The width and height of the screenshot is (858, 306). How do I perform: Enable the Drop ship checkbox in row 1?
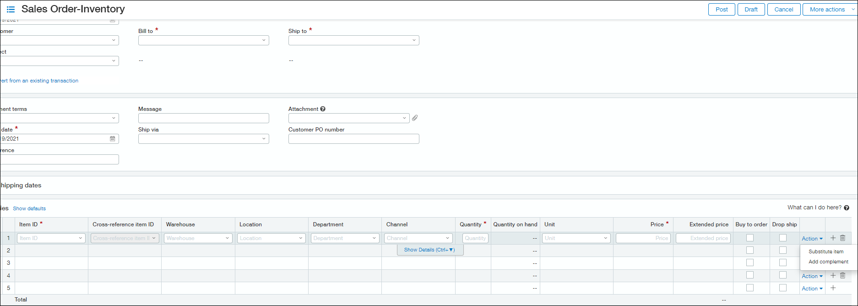point(783,238)
